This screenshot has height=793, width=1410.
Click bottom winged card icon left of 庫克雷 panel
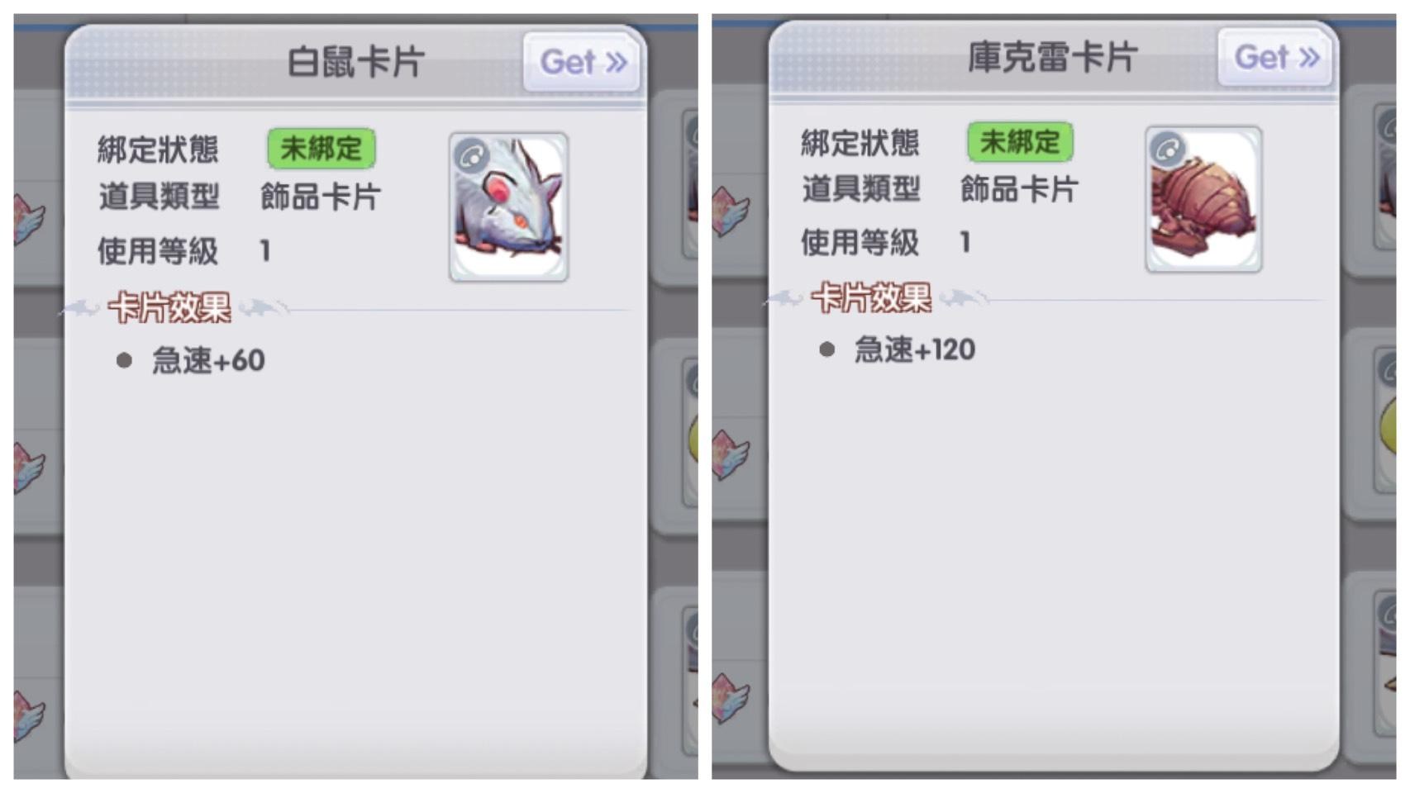click(730, 699)
